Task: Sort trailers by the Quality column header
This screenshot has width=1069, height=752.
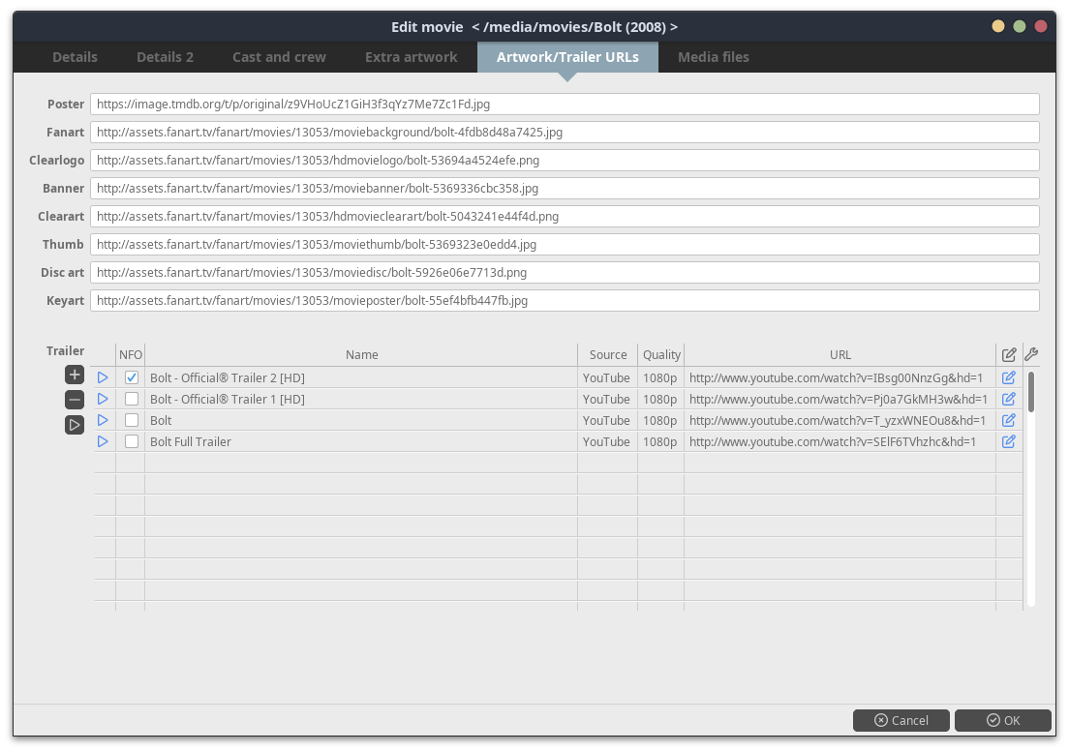Action: 661,354
